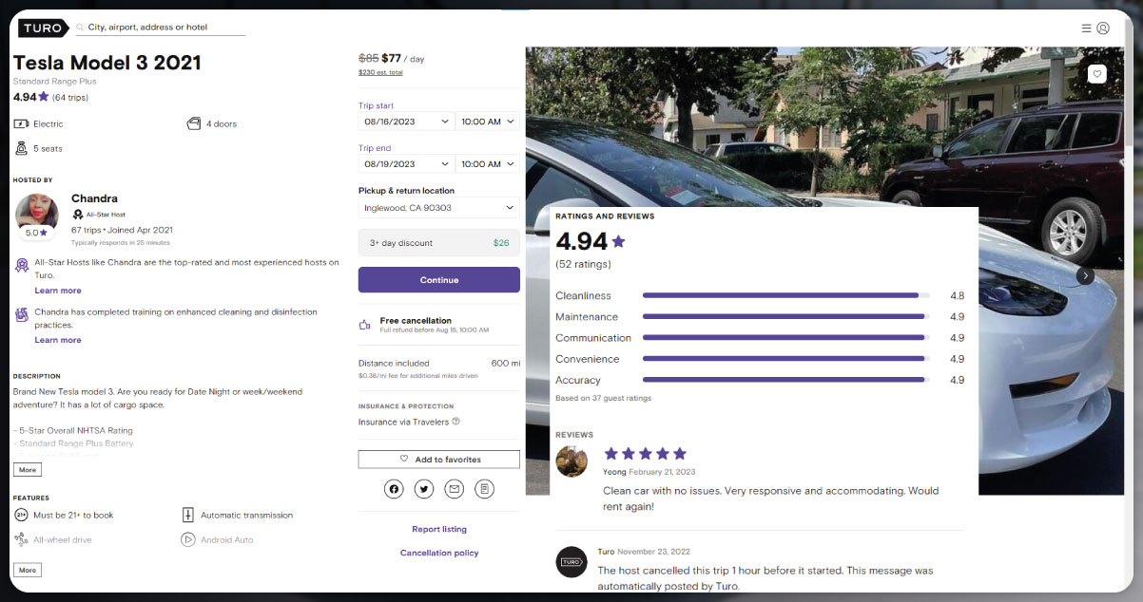Open reviewer Yoong's avatar

click(571, 461)
